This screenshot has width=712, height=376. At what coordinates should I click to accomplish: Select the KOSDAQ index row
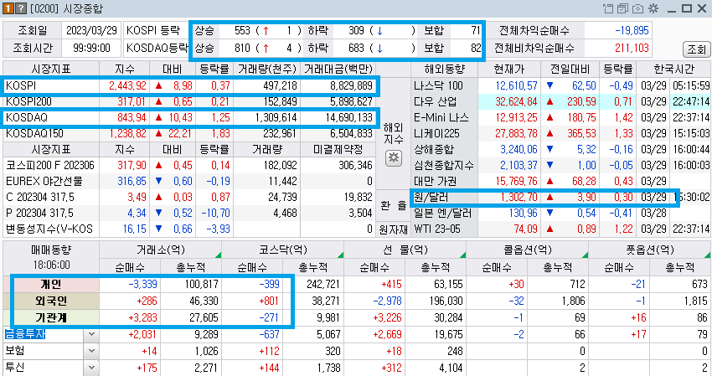(189, 117)
